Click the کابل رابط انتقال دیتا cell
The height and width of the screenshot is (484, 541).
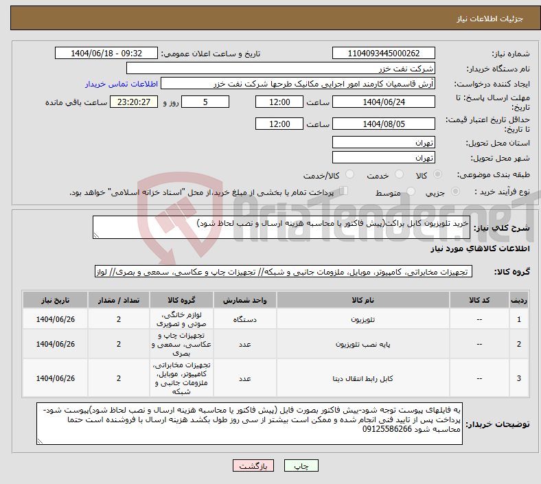coord(363,378)
